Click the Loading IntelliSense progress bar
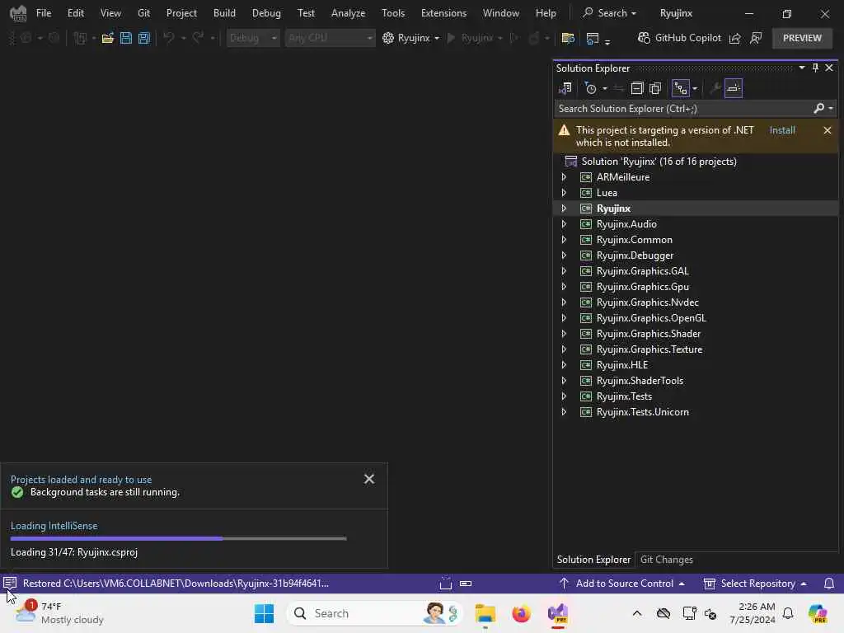Image resolution: width=844 pixels, height=633 pixels. point(178,538)
